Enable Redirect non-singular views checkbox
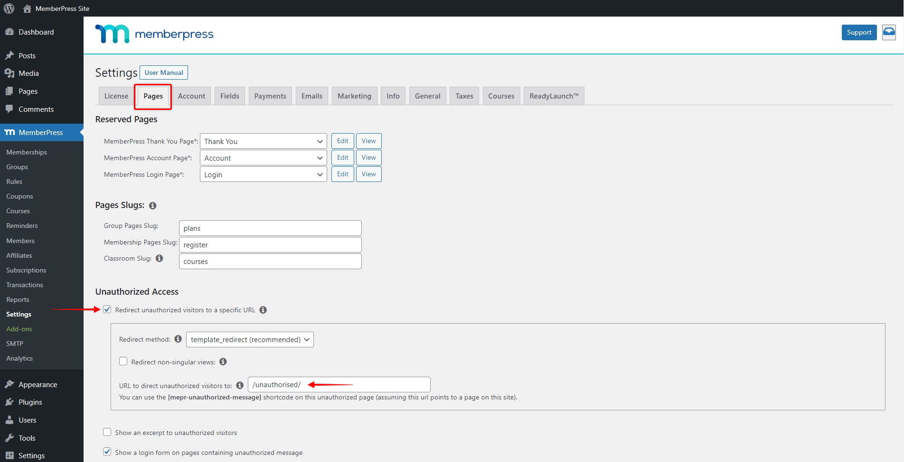This screenshot has width=904, height=462. tap(123, 361)
